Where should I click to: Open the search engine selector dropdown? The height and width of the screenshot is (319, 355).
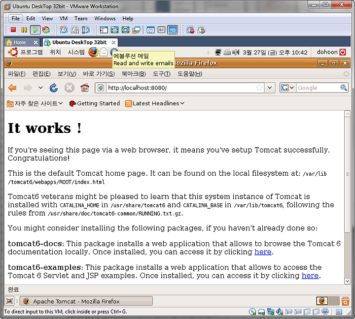[287, 88]
